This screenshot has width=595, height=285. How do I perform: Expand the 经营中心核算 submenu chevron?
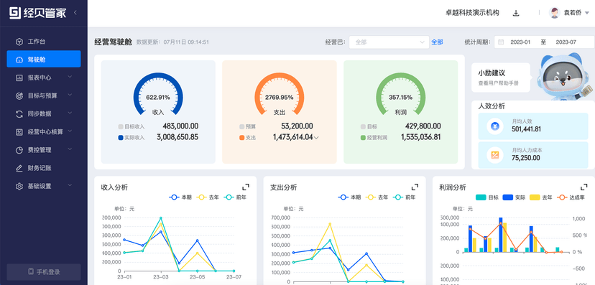pyautogui.click(x=70, y=131)
